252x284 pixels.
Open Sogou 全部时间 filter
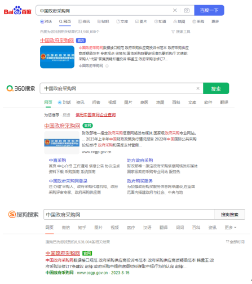point(235,242)
